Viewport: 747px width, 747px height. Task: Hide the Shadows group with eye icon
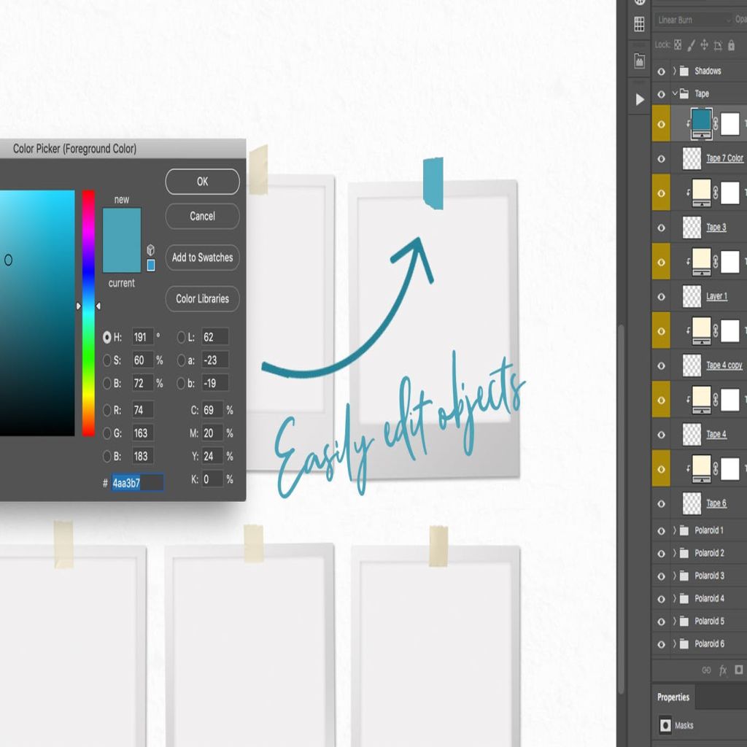(661, 71)
